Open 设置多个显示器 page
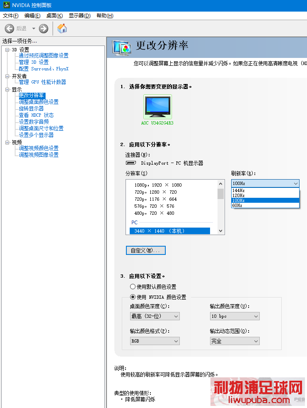Viewport: 307px width, 408px height. [x=36, y=135]
